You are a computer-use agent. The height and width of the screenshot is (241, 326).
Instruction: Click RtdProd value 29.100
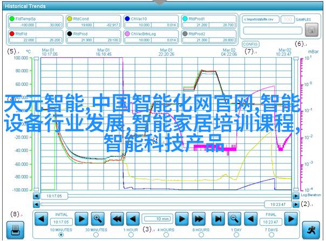[x=106, y=40]
